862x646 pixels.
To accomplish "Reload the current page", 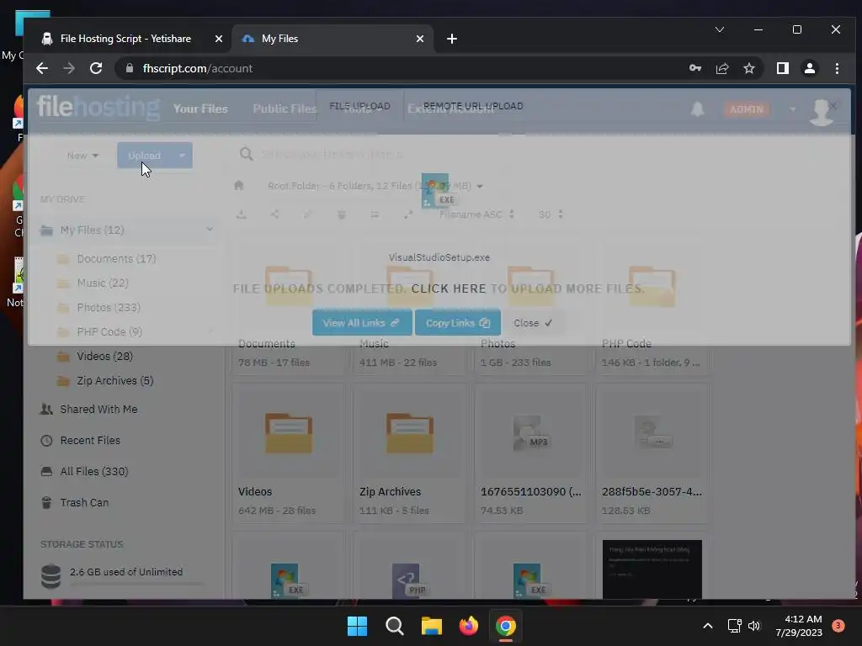I will 96,68.
